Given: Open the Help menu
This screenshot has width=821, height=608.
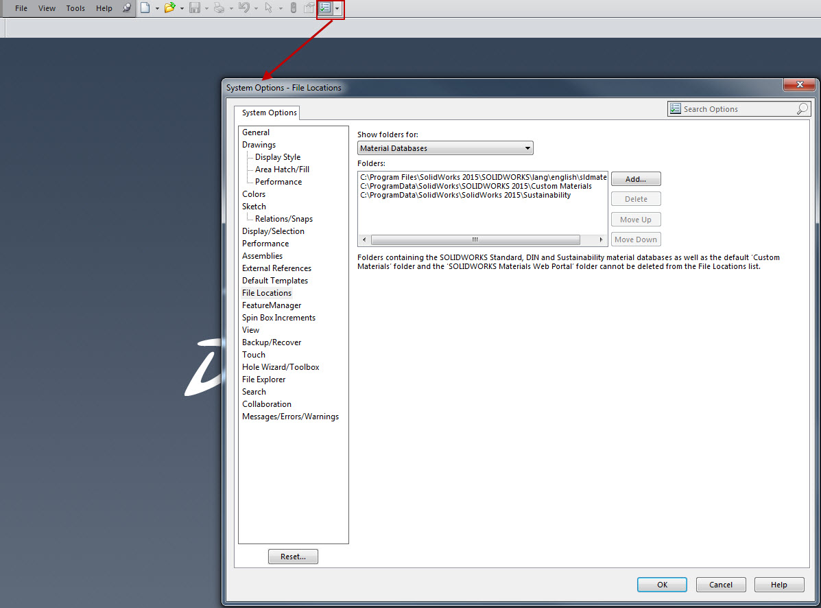Looking at the screenshot, I should tap(104, 8).
